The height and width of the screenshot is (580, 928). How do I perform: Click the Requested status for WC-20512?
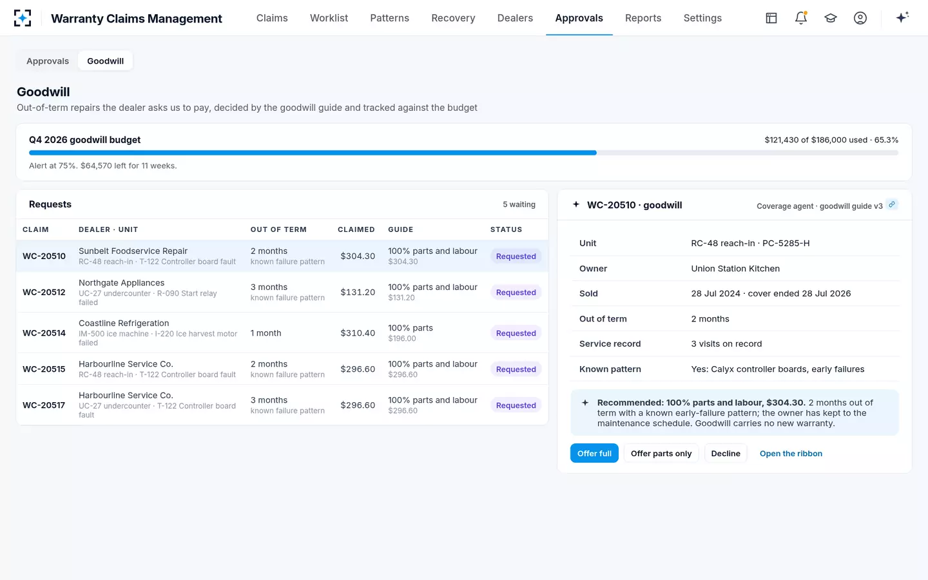point(516,293)
